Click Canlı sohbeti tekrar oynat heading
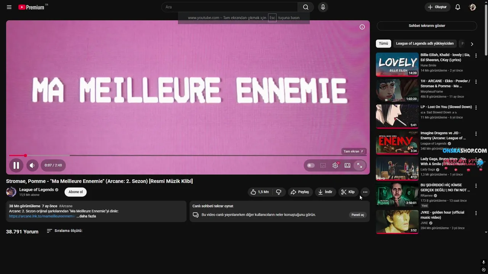This screenshot has height=274, width=488. (213, 206)
